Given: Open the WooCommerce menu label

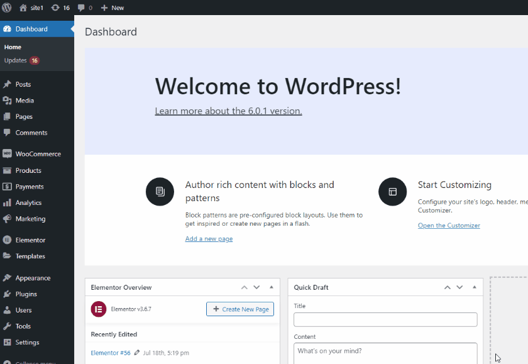Looking at the screenshot, I should tap(38, 154).
